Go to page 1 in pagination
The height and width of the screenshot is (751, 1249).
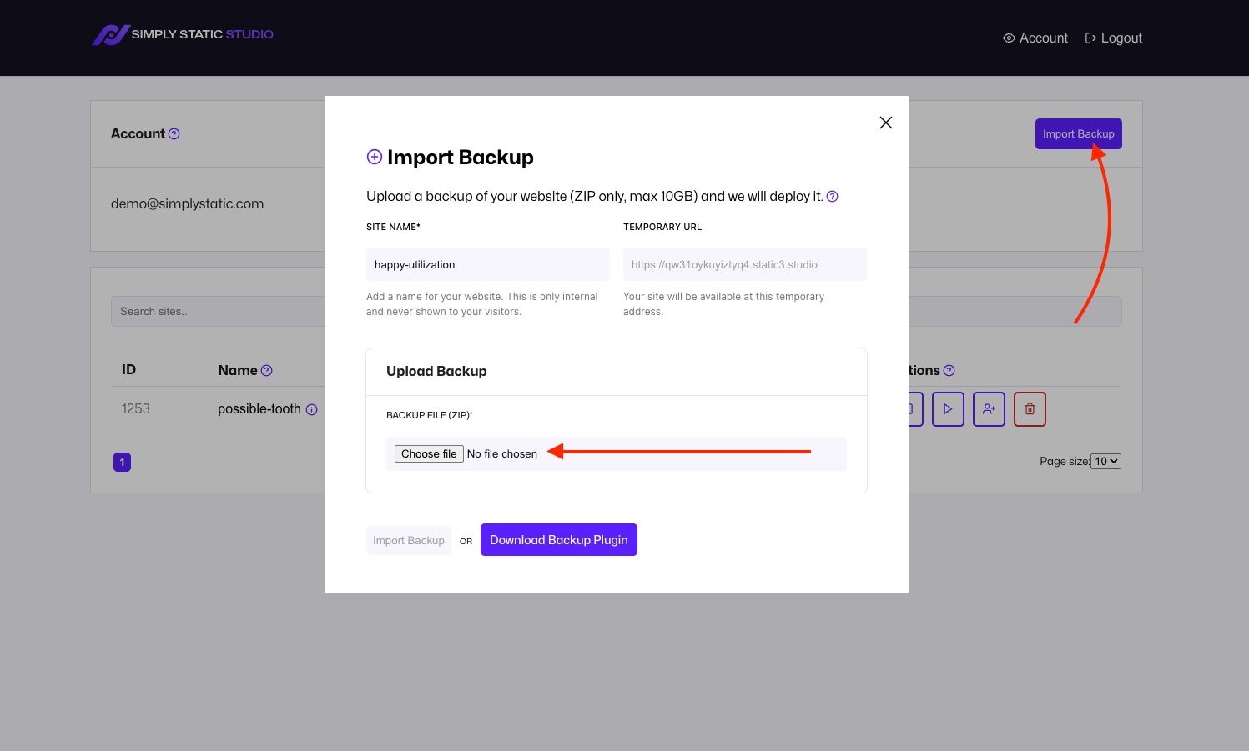click(123, 462)
